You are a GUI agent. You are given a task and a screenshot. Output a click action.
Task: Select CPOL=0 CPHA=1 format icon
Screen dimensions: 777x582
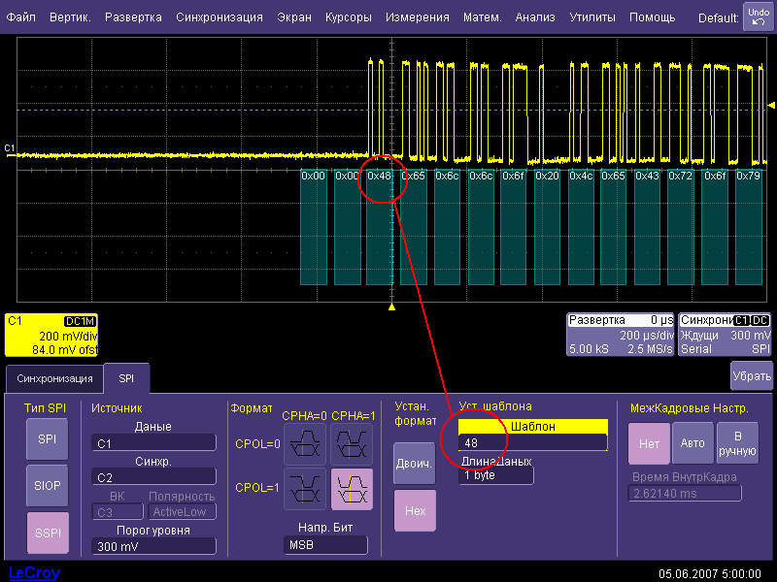(351, 444)
